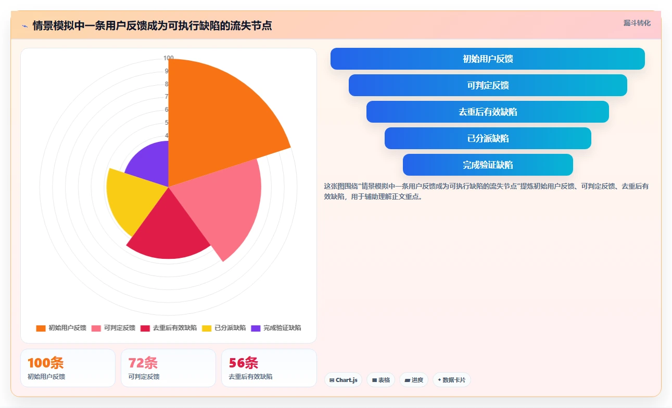Toggle the 去重后有效缺陷 legend item
The image size is (672, 408).
pos(169,328)
